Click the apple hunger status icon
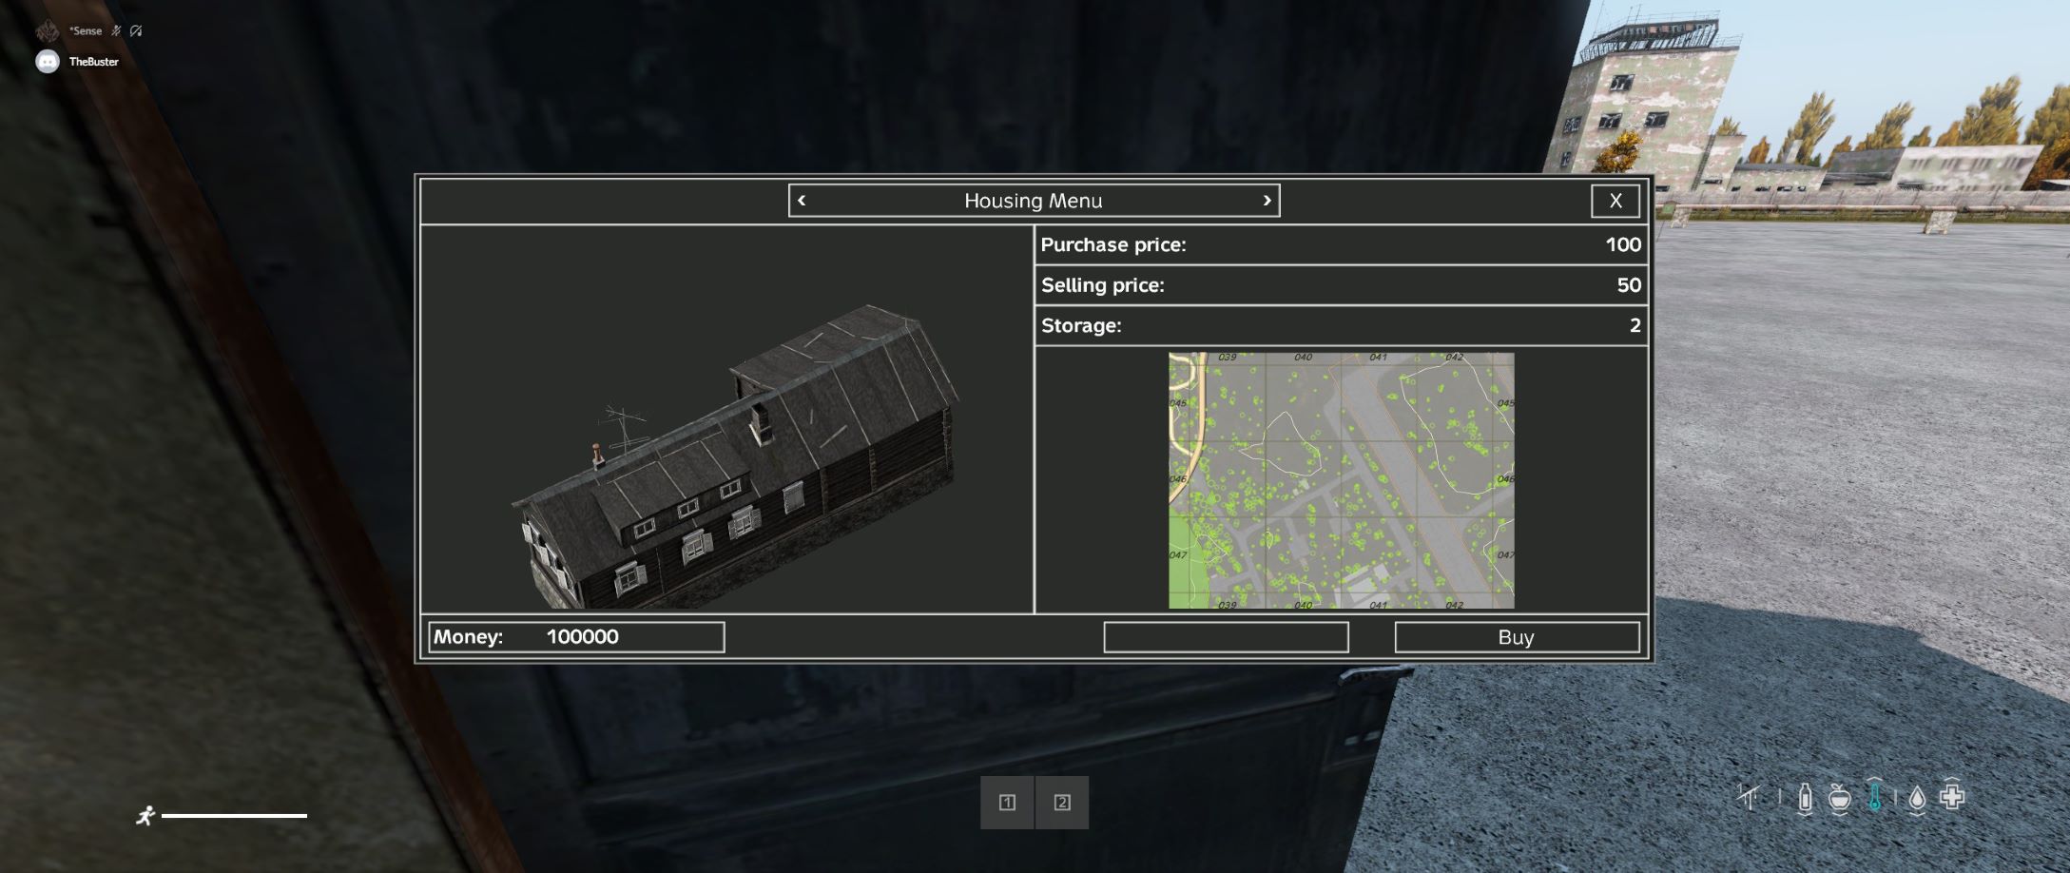The height and width of the screenshot is (873, 2070). [x=1840, y=798]
